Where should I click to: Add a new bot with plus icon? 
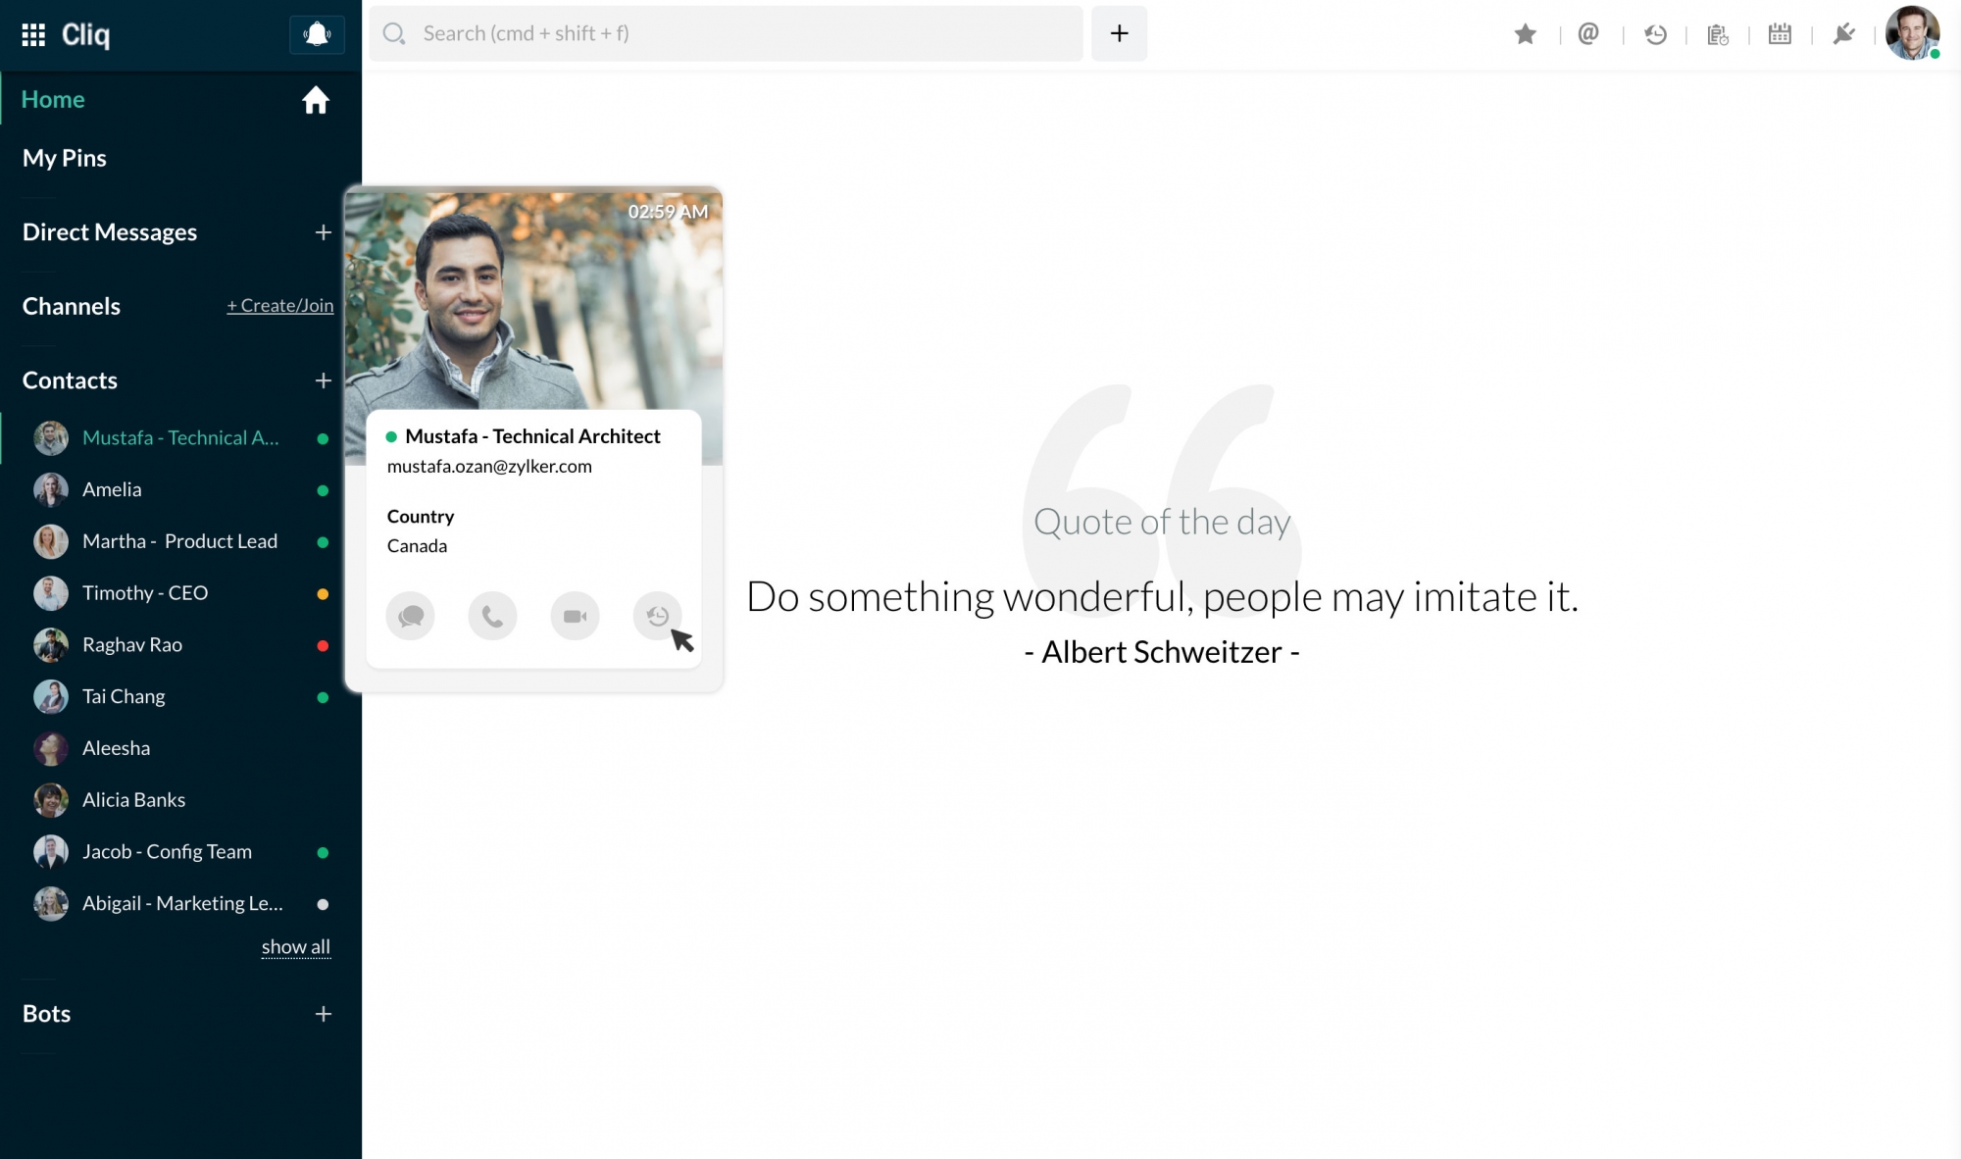pos(323,1014)
